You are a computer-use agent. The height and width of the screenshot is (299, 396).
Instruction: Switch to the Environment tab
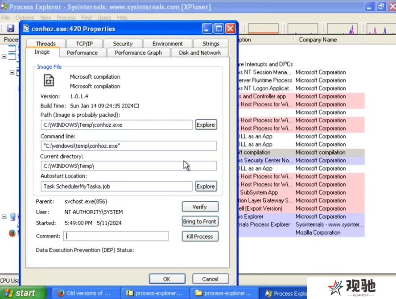pos(167,43)
